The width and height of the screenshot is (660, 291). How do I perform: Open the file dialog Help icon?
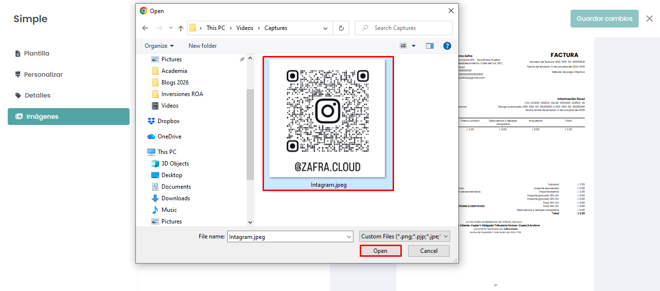pos(447,46)
